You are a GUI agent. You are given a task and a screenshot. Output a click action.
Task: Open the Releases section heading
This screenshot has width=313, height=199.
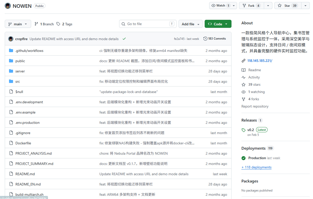pos(249,120)
